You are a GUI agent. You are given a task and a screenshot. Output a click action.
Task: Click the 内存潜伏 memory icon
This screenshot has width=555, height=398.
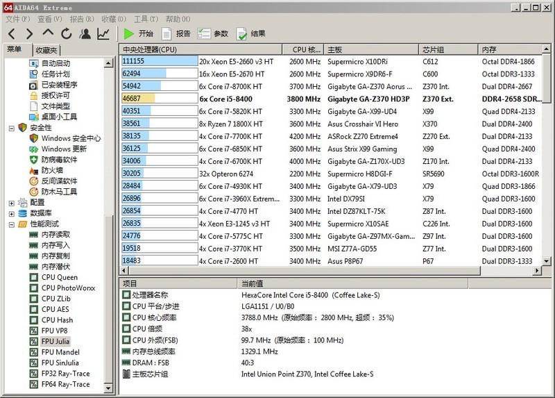coord(33,267)
